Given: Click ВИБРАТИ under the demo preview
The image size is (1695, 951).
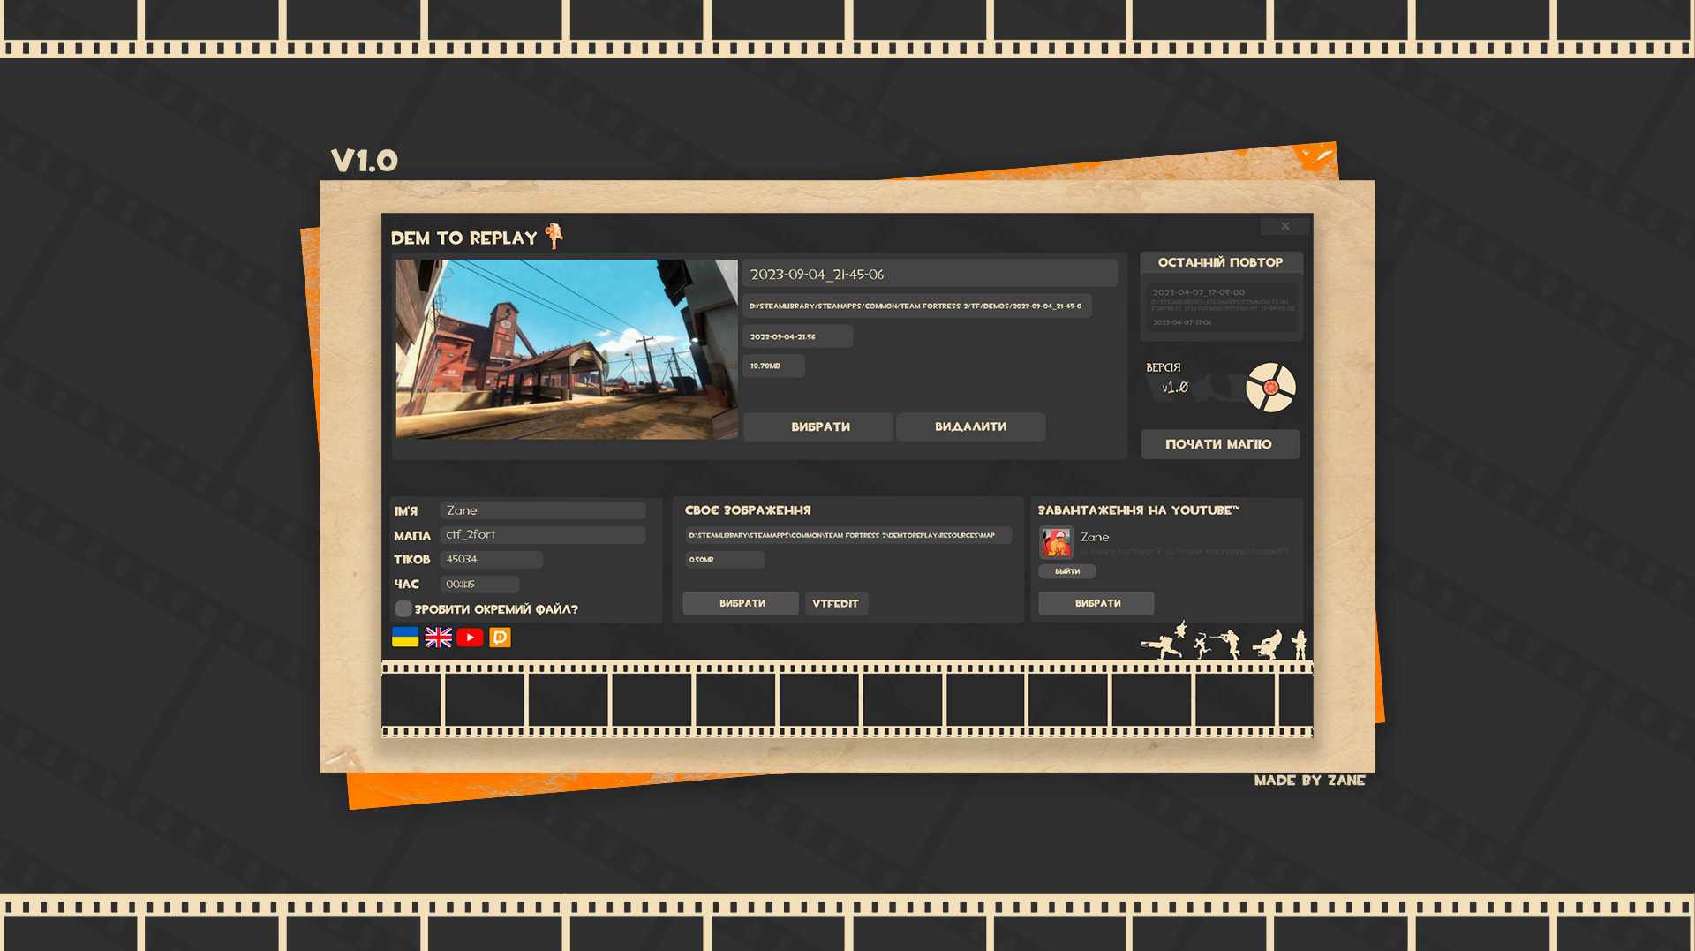Looking at the screenshot, I should coord(817,426).
